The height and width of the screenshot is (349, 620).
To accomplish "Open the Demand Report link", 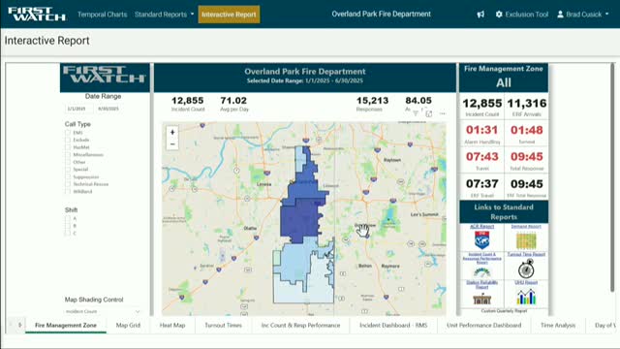I will 526,226.
